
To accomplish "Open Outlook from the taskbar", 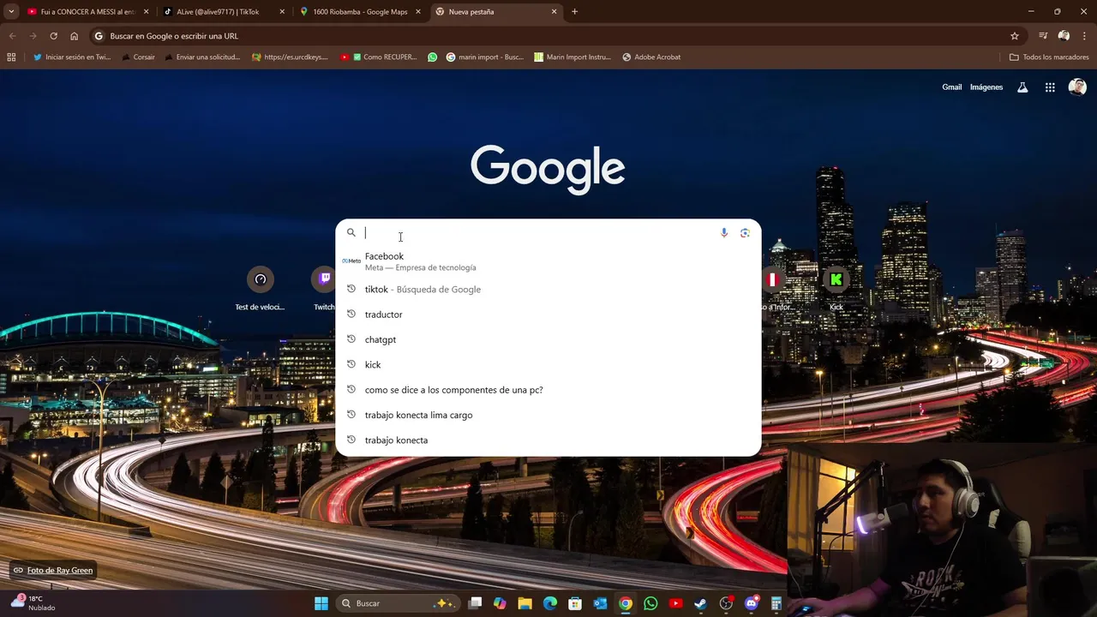I will point(601,603).
